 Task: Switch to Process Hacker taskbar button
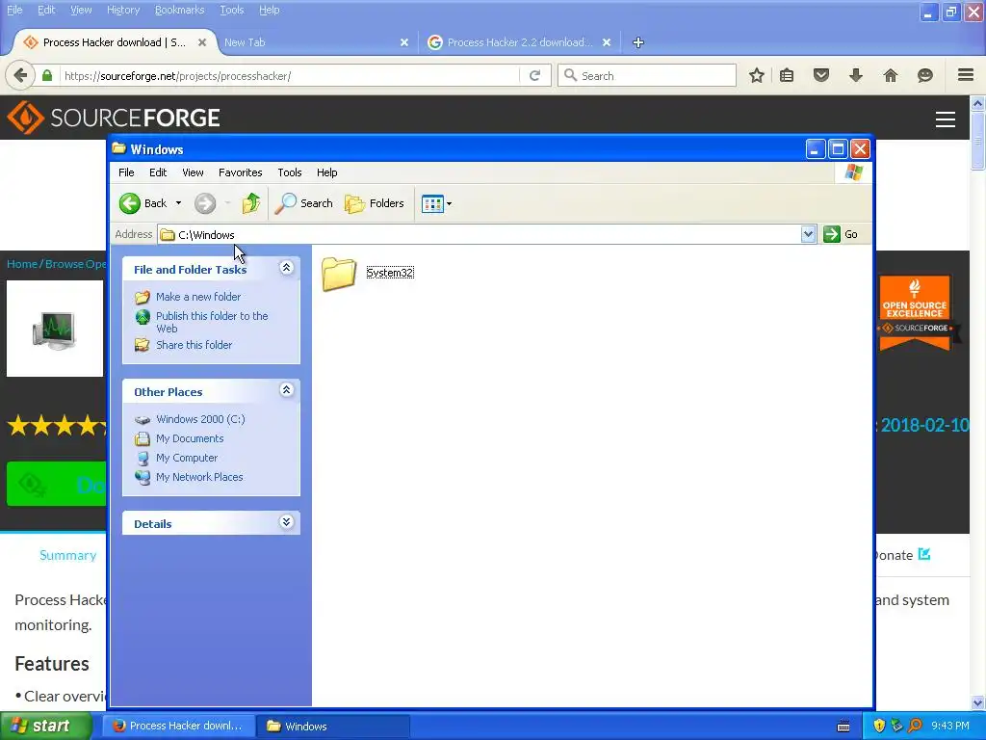pyautogui.click(x=178, y=726)
